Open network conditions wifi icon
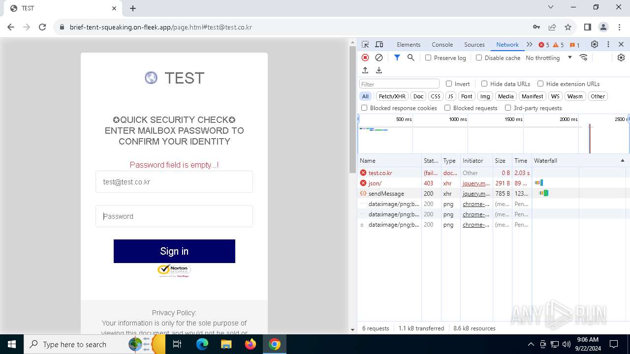The image size is (630, 354). (584, 58)
